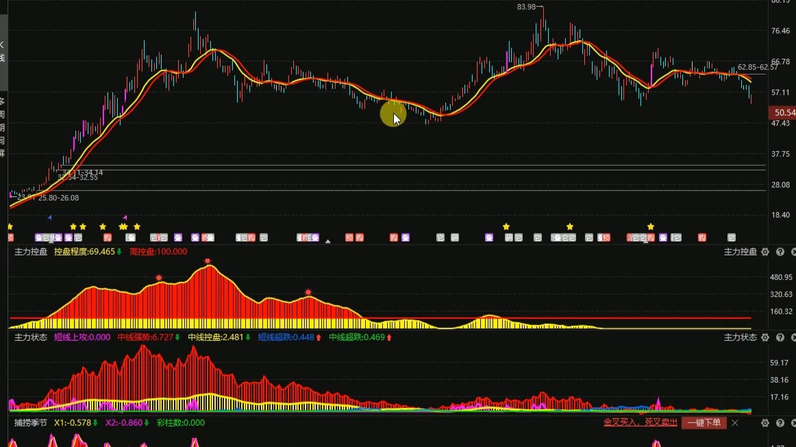Image resolution: width=796 pixels, height=447 pixels.
Task: Click the 25.80-26.08 price range label
Action: 58,198
